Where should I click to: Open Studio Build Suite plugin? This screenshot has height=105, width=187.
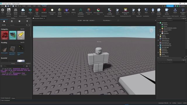(x=89, y=11)
